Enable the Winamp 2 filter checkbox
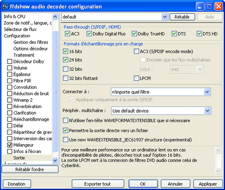 point(9,100)
